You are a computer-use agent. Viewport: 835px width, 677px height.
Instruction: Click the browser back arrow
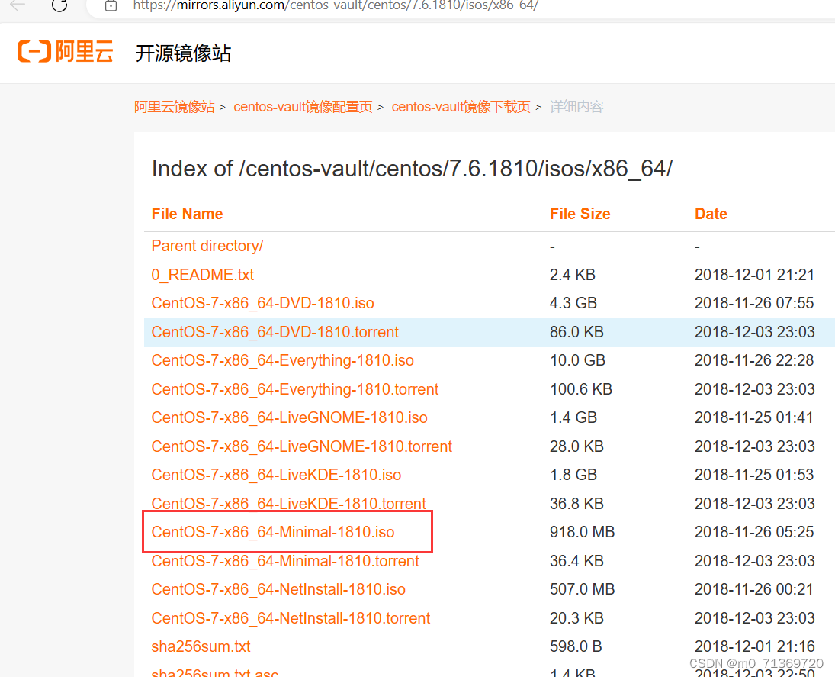(18, 6)
